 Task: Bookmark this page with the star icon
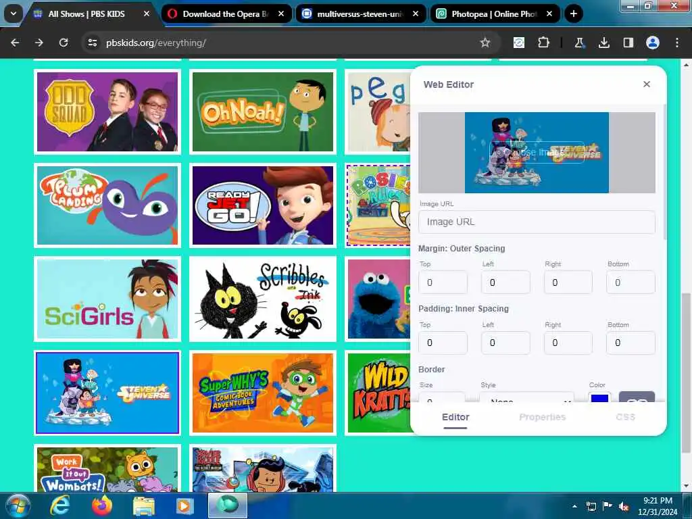[x=485, y=43]
